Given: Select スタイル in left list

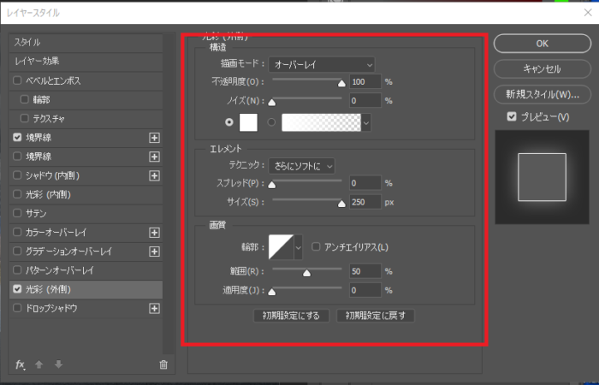Looking at the screenshot, I should [x=86, y=43].
